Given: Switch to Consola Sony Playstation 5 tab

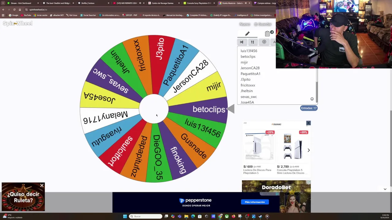Looking at the screenshot, I should (199, 3).
